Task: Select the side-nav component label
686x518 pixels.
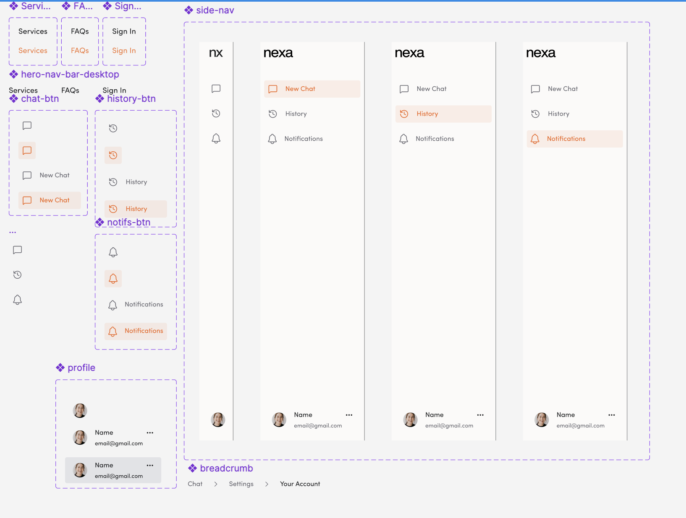Action: [x=209, y=10]
